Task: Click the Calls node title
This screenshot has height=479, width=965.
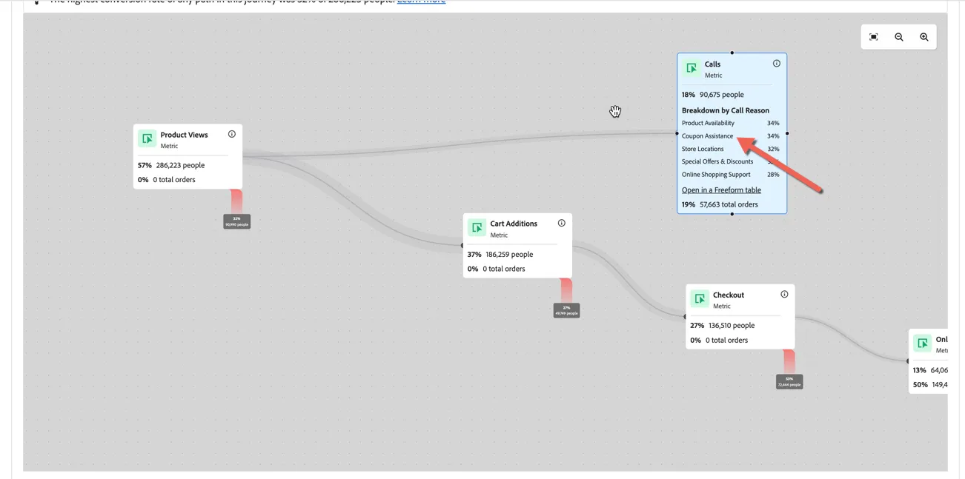Action: [712, 64]
